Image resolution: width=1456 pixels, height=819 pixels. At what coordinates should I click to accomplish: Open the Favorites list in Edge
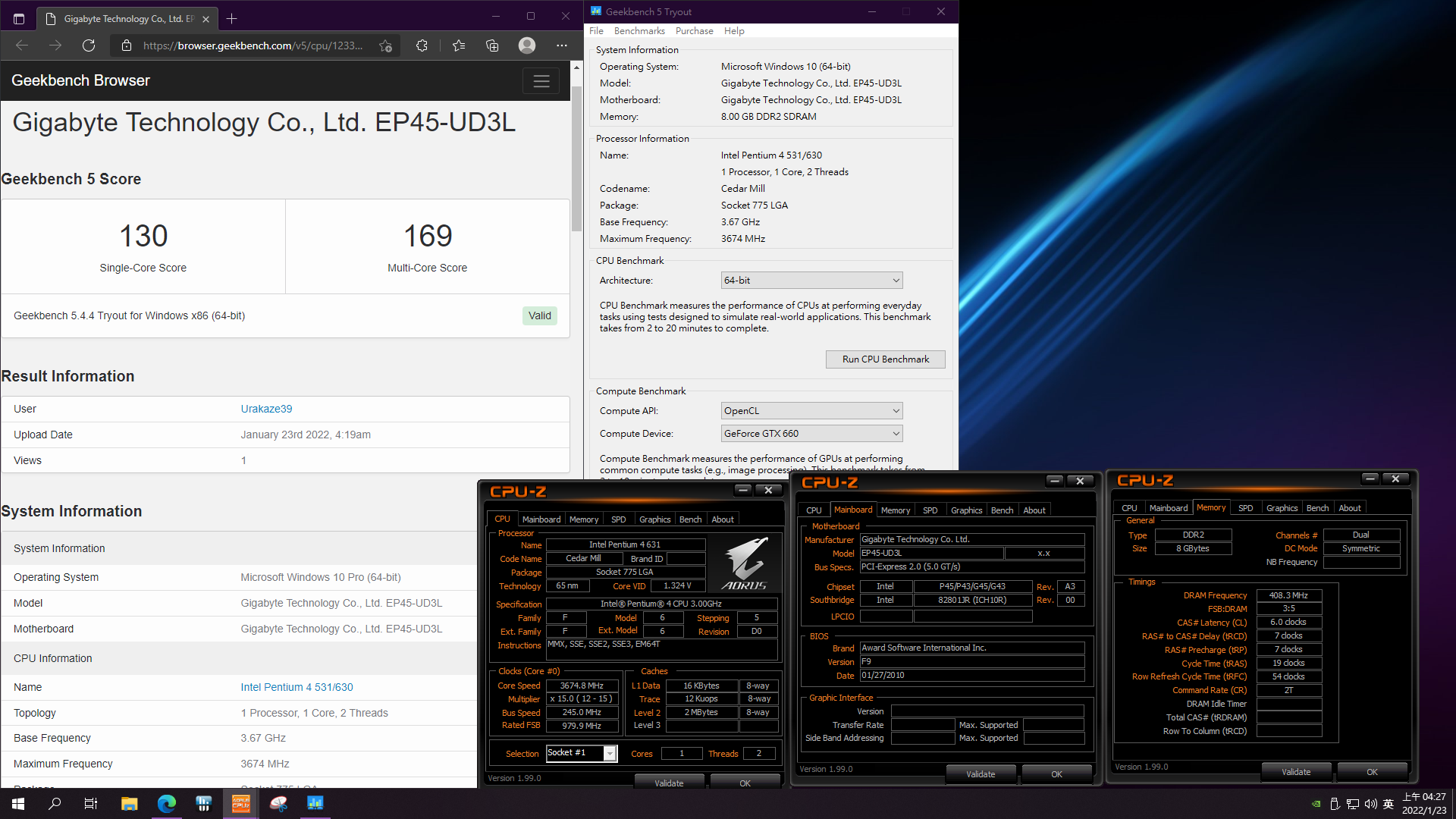459,45
